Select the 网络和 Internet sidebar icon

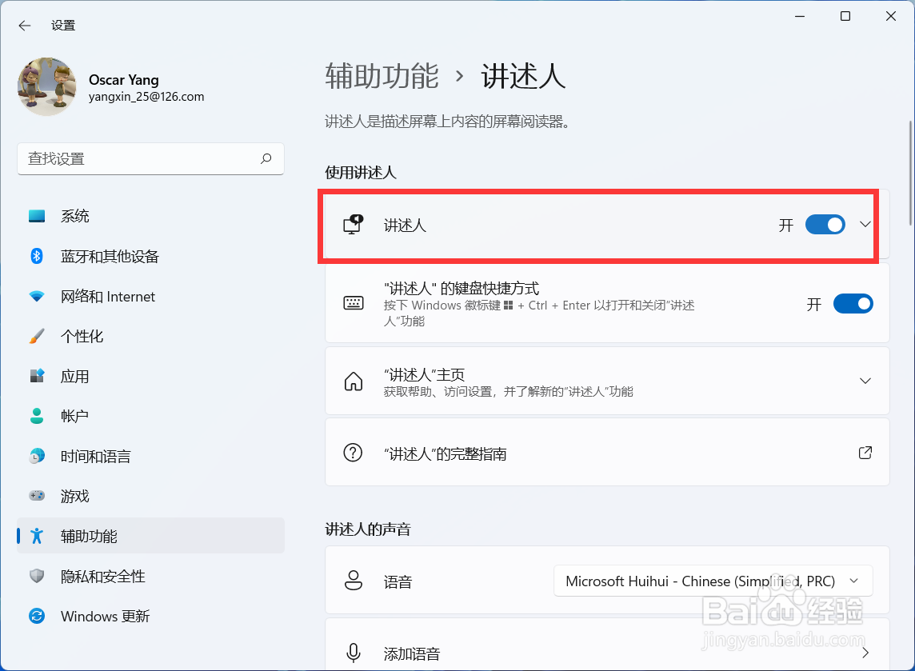[x=37, y=296]
